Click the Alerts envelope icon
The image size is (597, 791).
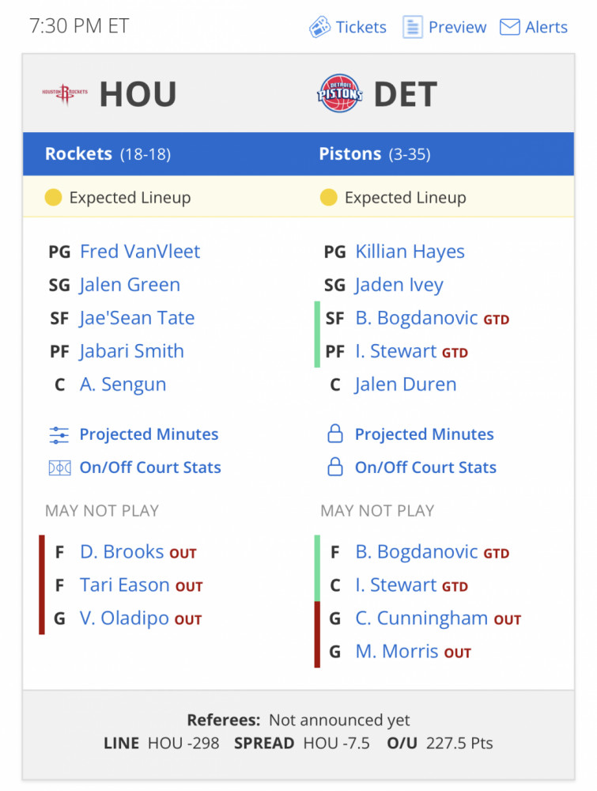point(509,27)
